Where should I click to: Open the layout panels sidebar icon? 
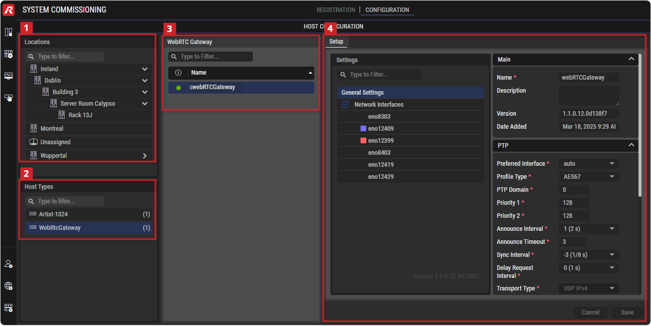tap(9, 32)
